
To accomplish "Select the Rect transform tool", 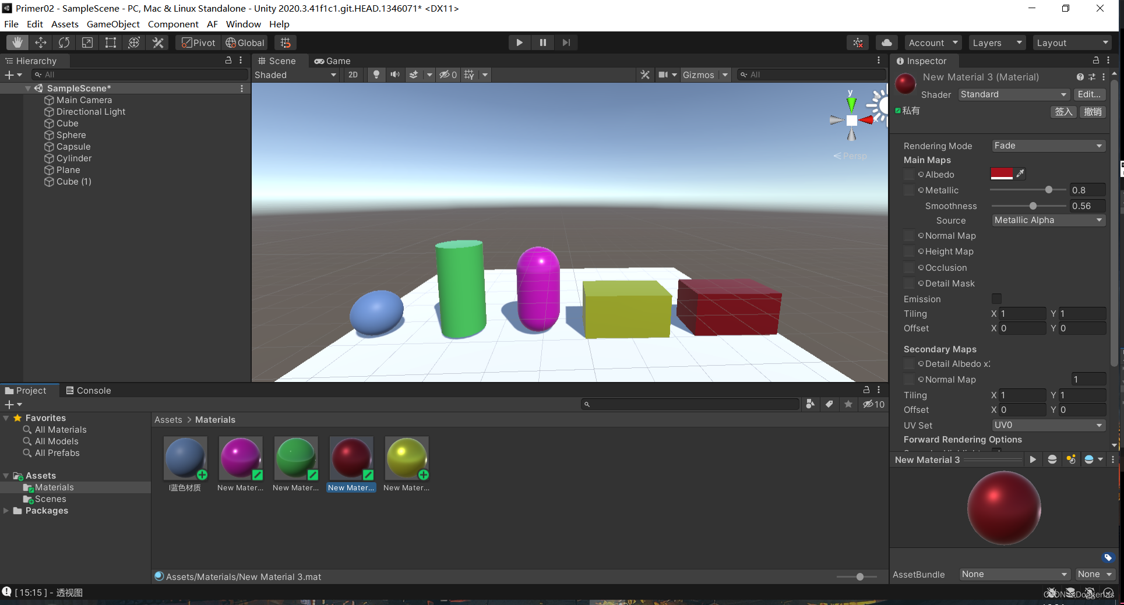I will [x=111, y=43].
